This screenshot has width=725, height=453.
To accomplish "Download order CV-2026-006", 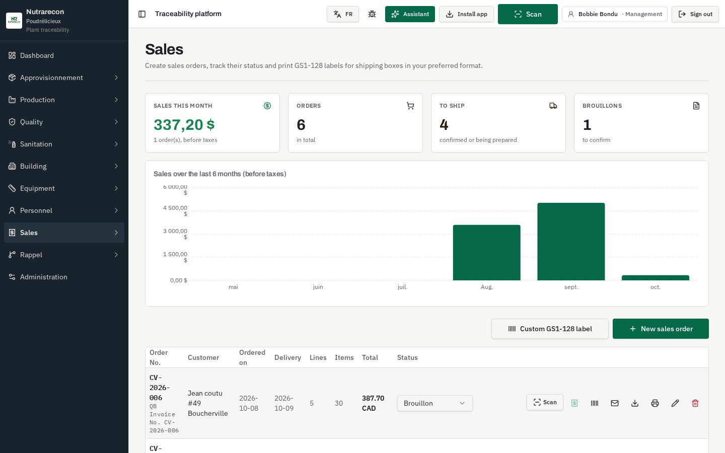I will point(635,403).
